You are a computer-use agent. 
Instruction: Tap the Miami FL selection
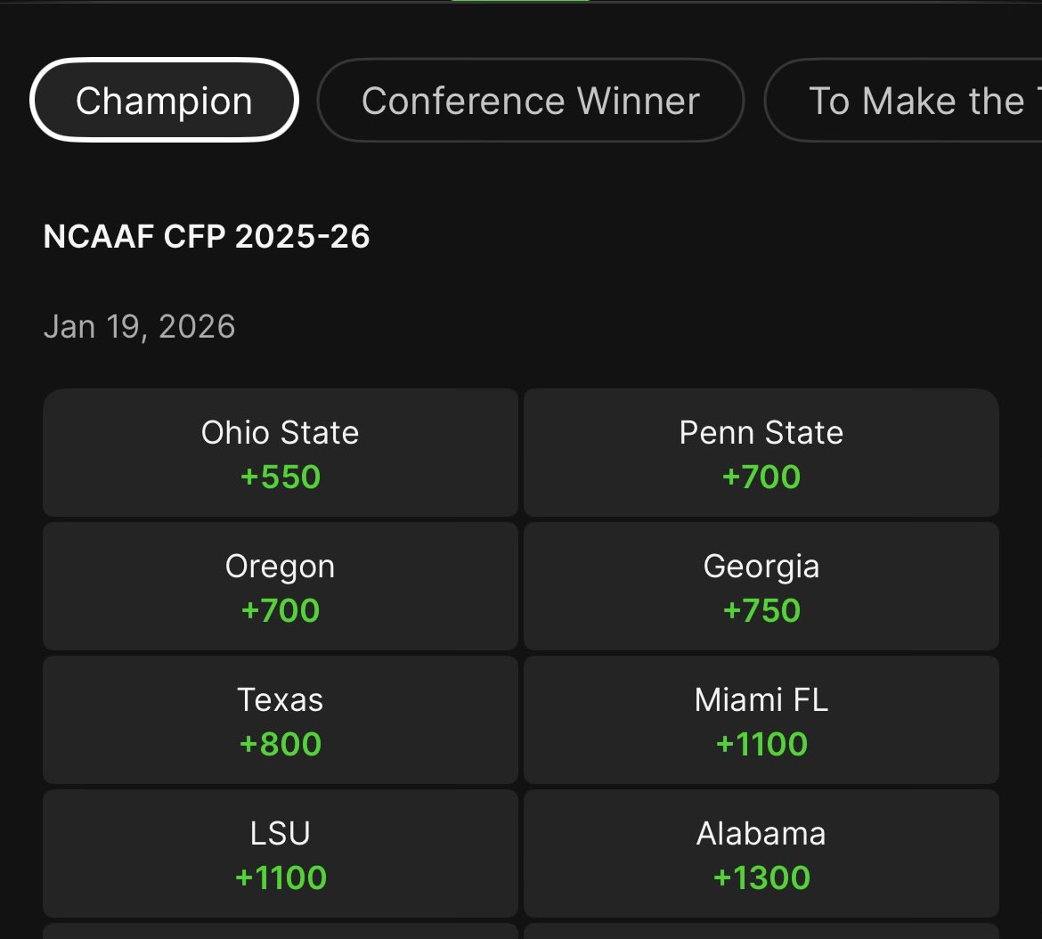pyautogui.click(x=761, y=720)
